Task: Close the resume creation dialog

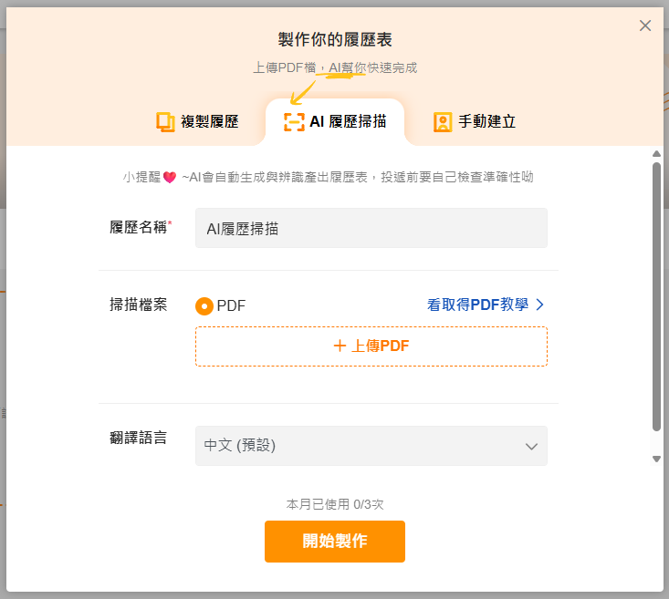Action: 645,26
